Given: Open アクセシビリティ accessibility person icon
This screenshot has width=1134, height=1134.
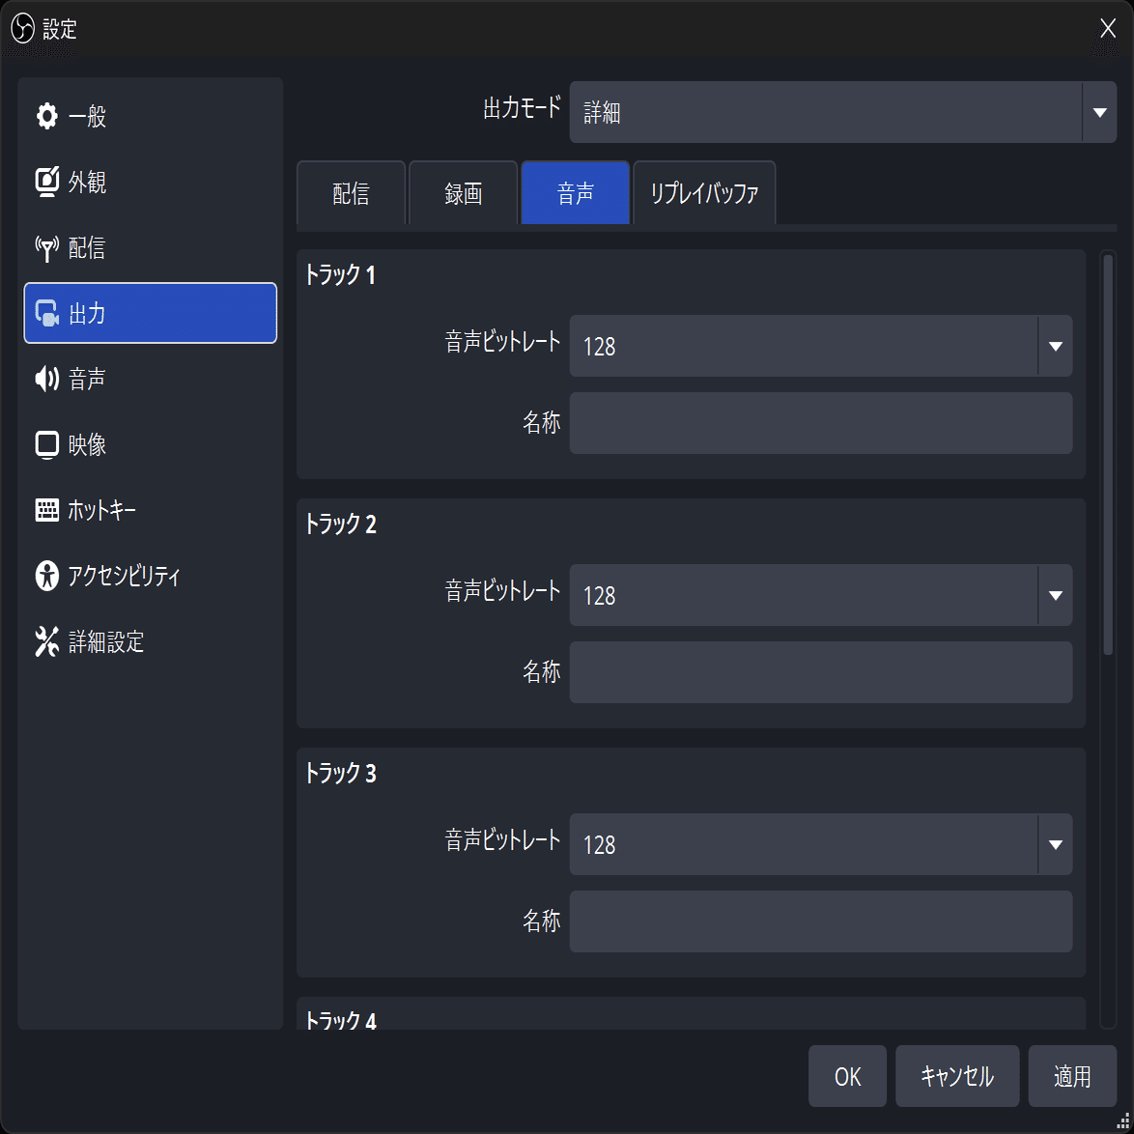Looking at the screenshot, I should tap(46, 576).
